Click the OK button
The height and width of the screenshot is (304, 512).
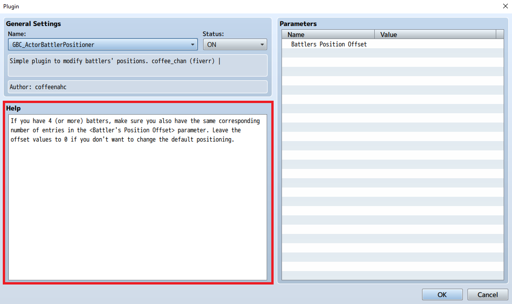442,295
